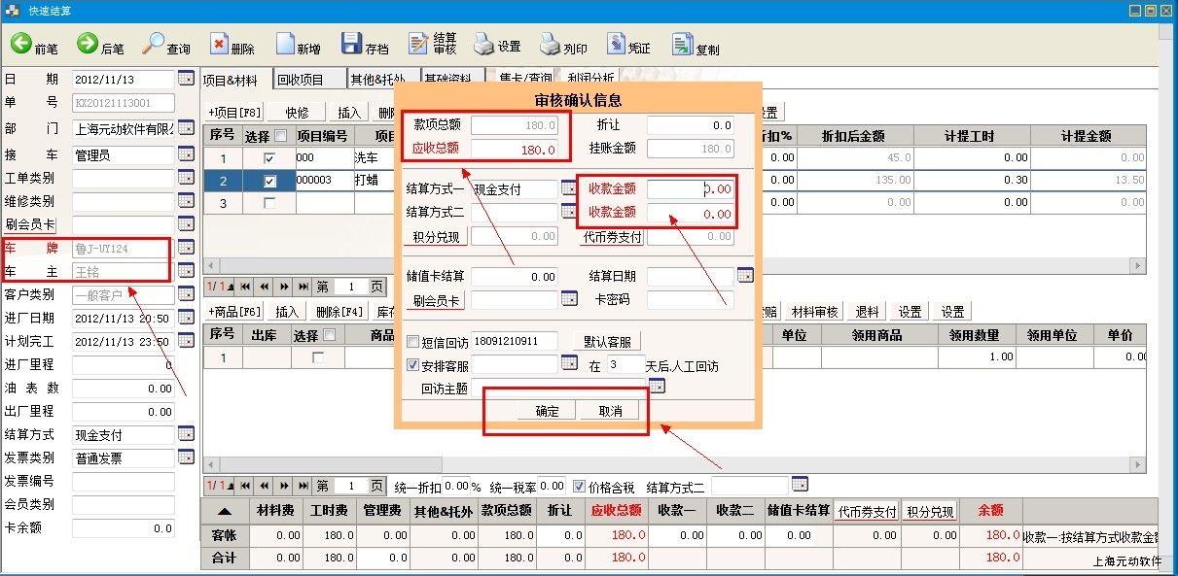Click the 后笔 next record icon

coord(88,44)
